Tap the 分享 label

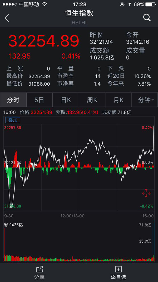(x=39, y=277)
